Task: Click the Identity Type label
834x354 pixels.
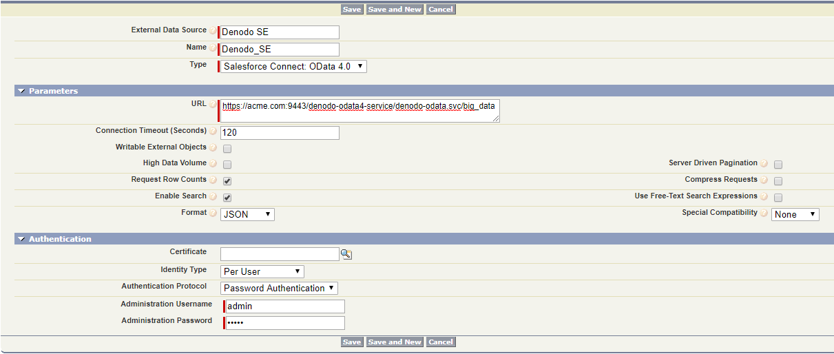Action: pos(184,270)
